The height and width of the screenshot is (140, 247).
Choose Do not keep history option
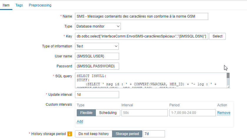[x=94, y=134]
